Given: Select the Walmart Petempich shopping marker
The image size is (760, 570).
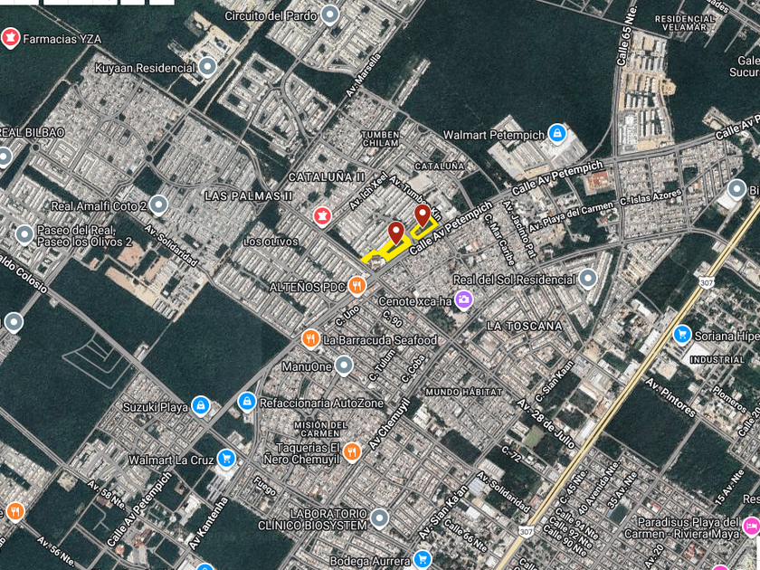Looking at the screenshot, I should click(x=557, y=134).
